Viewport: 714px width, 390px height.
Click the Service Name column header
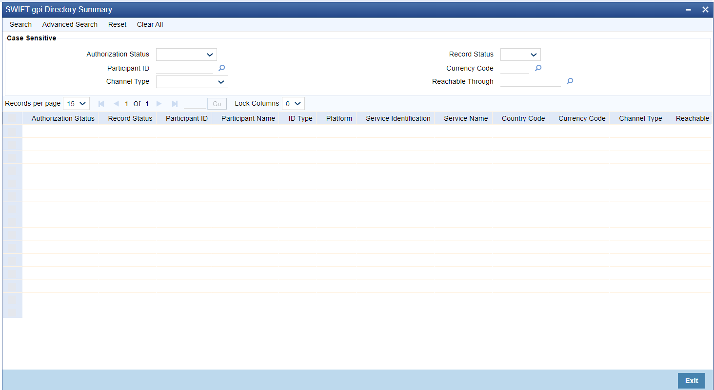pyautogui.click(x=466, y=118)
